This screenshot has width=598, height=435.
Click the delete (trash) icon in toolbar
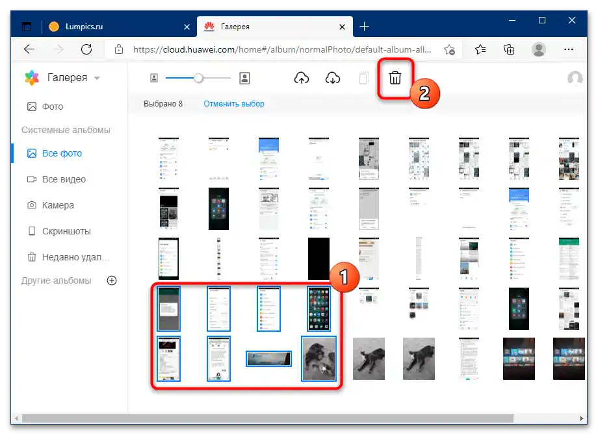tap(395, 78)
